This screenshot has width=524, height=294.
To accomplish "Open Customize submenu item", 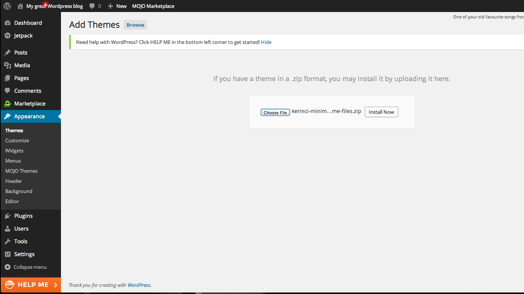I will pyautogui.click(x=17, y=140).
